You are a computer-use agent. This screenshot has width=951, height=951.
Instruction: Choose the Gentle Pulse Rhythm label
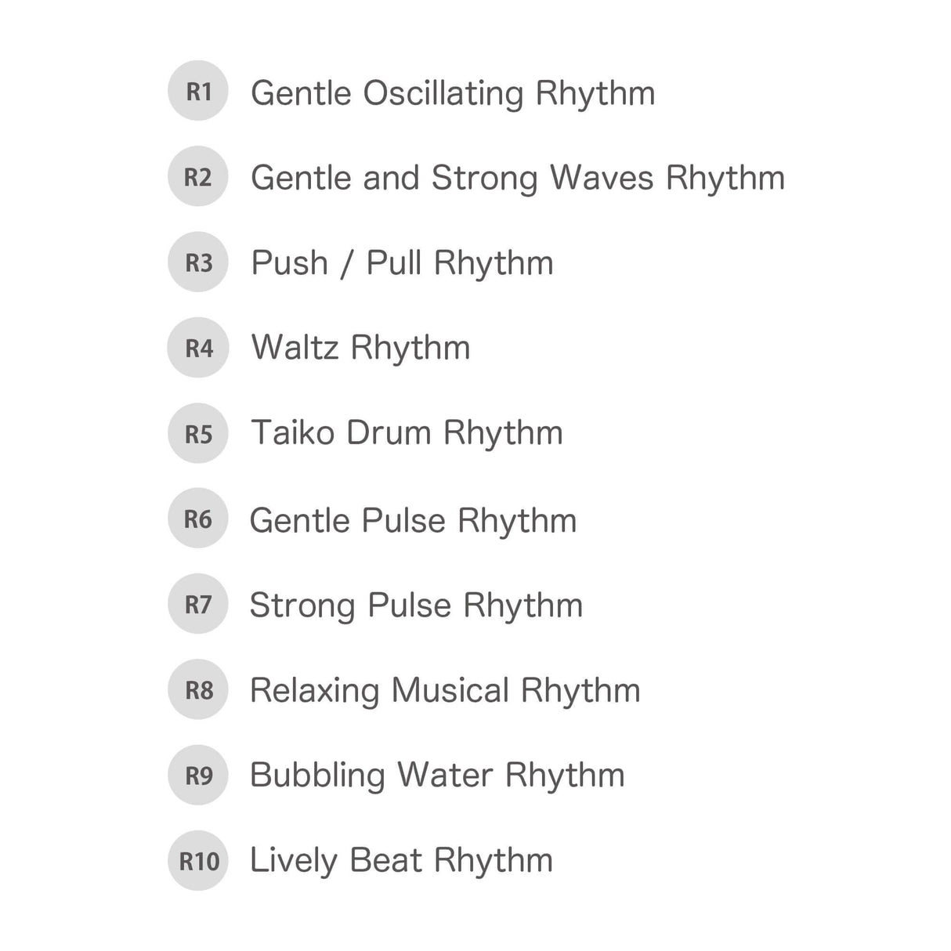413,520
